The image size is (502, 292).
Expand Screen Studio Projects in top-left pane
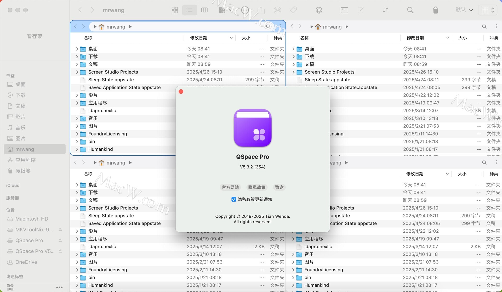[77, 72]
